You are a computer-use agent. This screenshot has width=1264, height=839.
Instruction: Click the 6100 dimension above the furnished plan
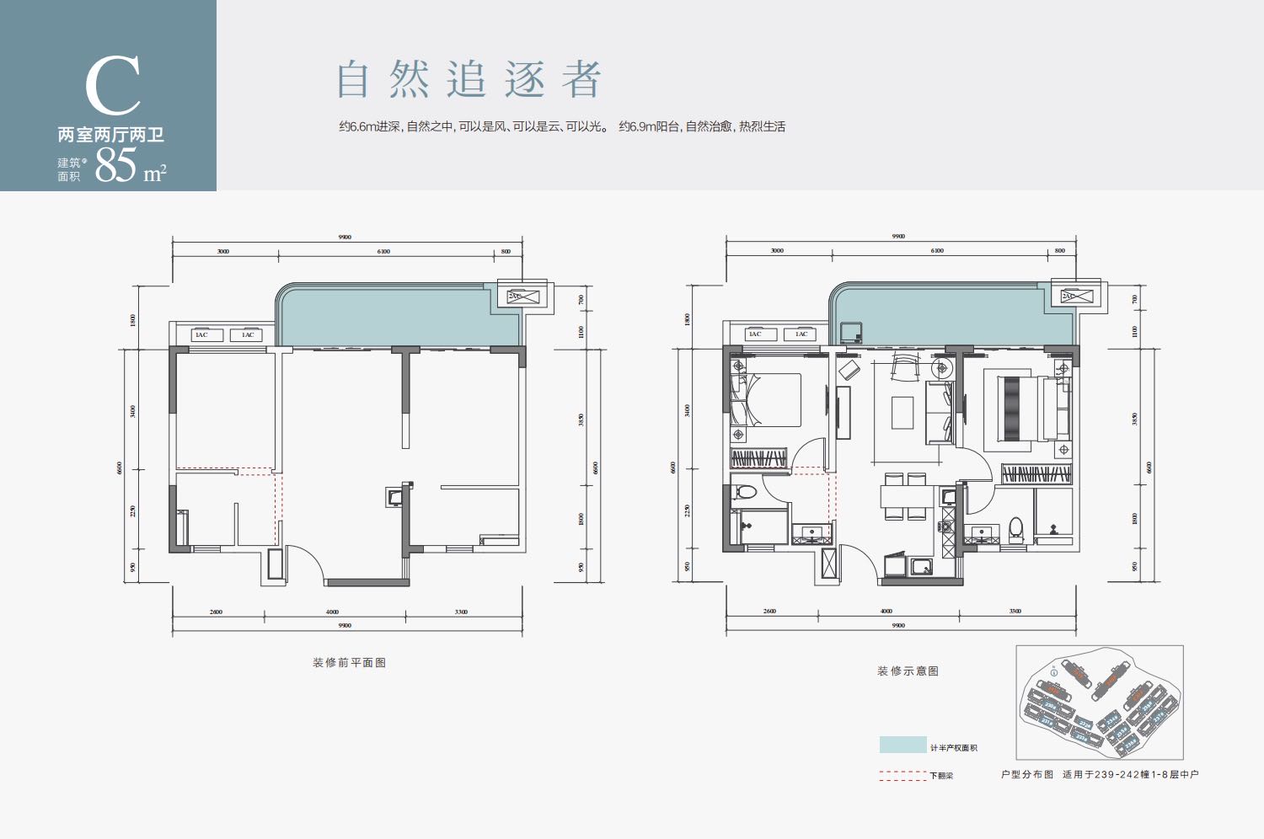point(938,251)
